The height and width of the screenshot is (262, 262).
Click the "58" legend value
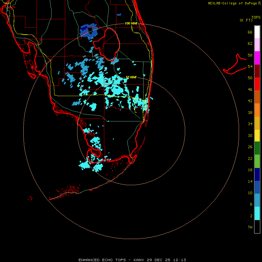pyautogui.click(x=250, y=55)
